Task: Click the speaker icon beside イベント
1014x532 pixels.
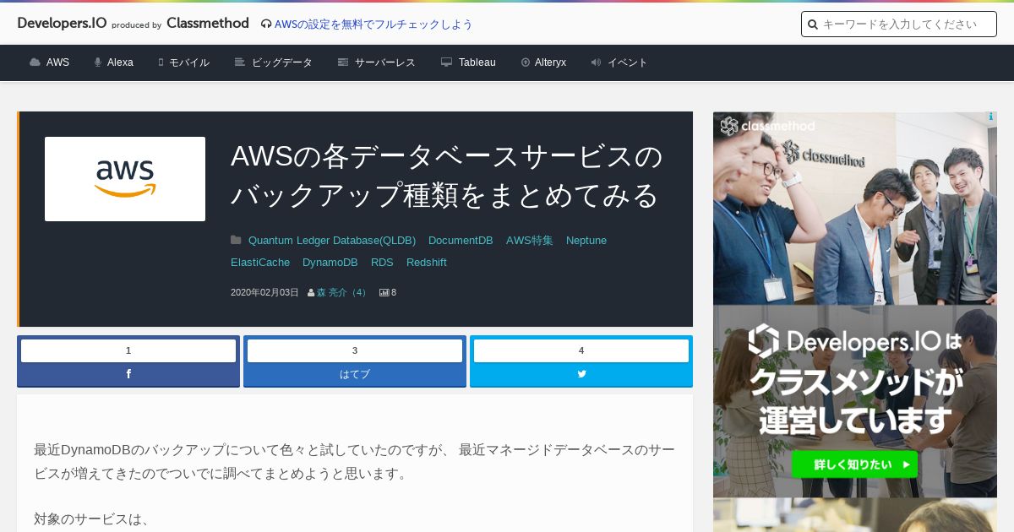Action: (x=596, y=62)
